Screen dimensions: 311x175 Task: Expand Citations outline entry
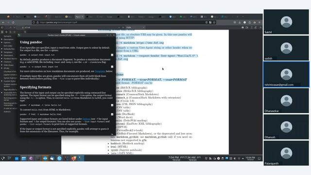coord(2,62)
